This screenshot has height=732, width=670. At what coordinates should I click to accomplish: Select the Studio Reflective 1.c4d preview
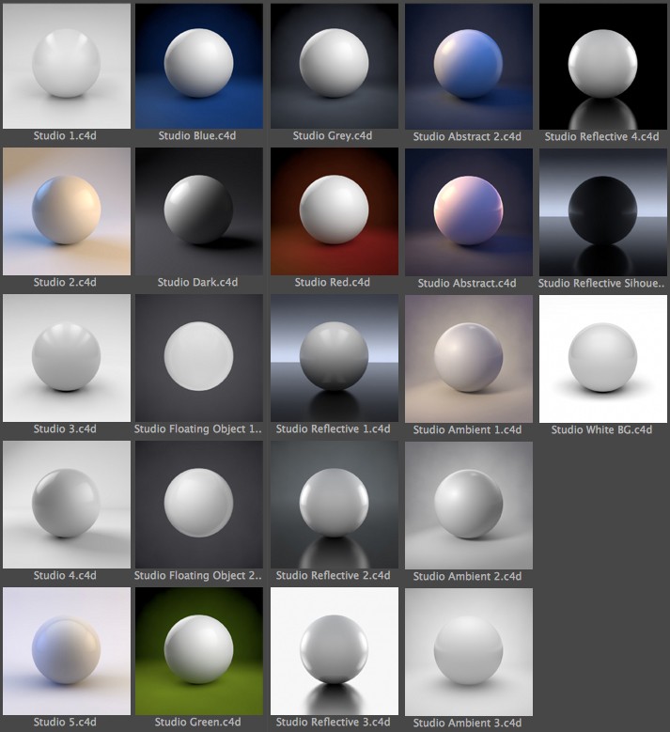(335, 358)
